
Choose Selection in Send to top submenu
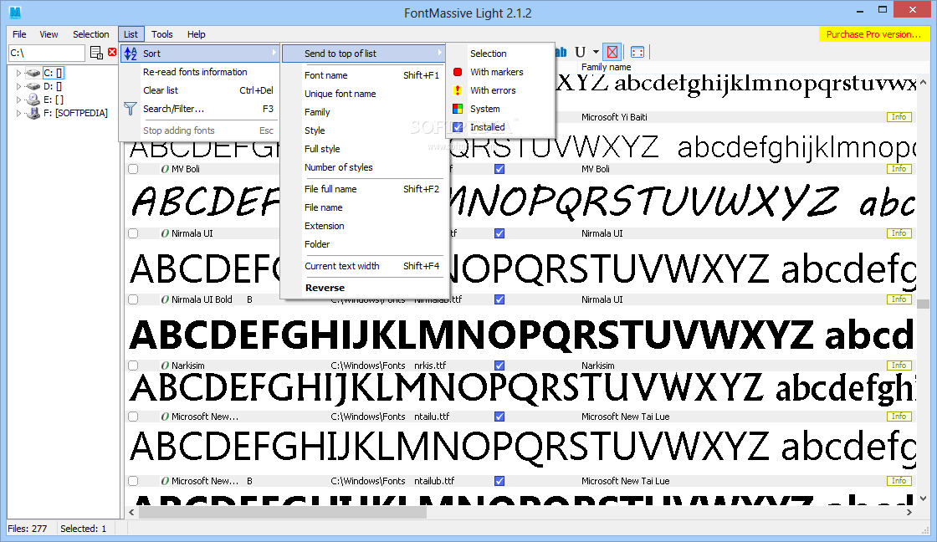[501, 54]
